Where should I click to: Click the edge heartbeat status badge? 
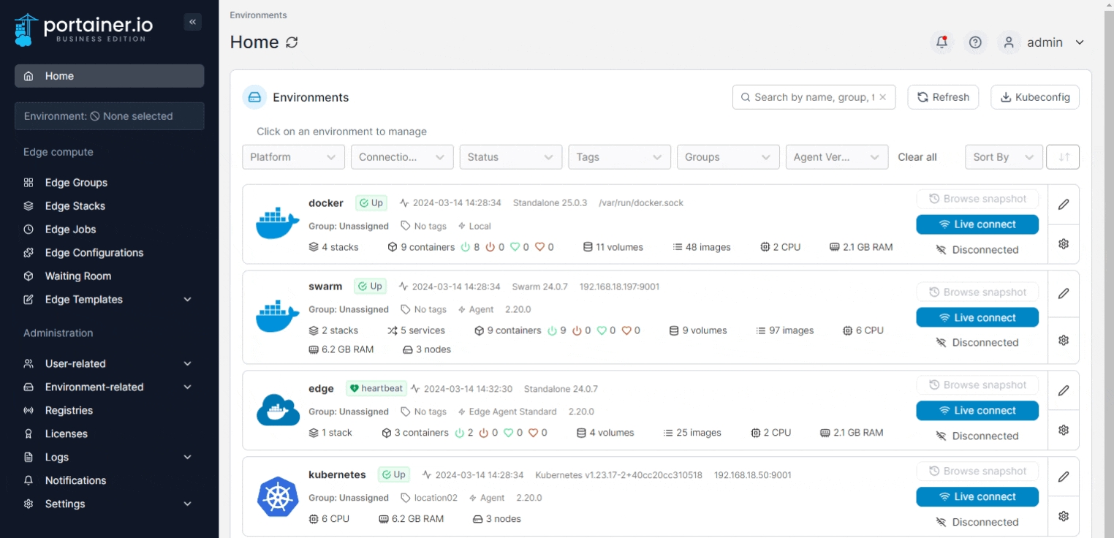pyautogui.click(x=376, y=389)
